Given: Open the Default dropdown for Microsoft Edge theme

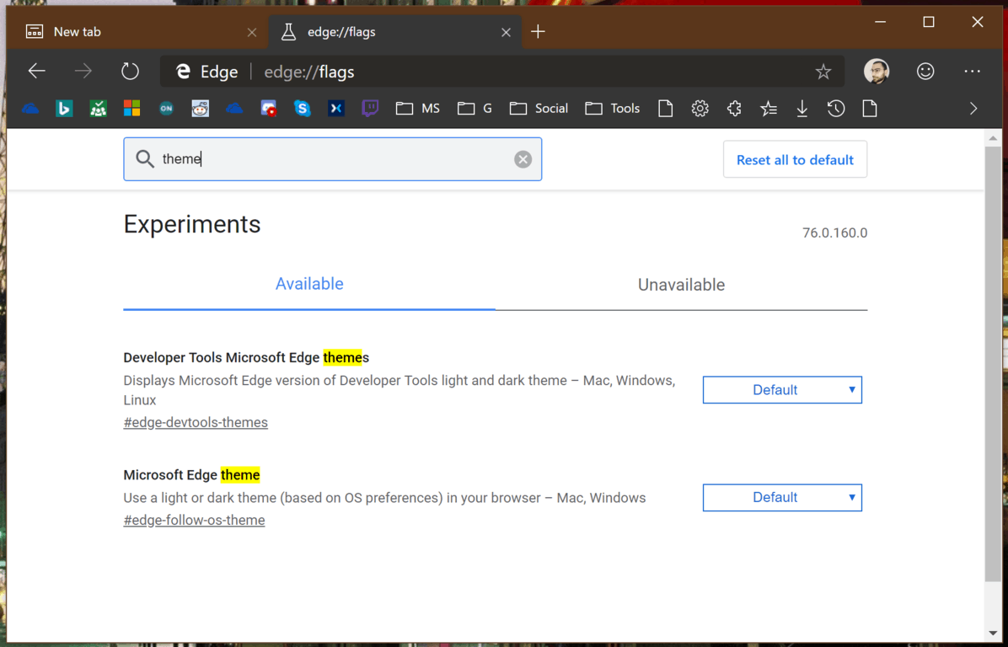Looking at the screenshot, I should [782, 497].
